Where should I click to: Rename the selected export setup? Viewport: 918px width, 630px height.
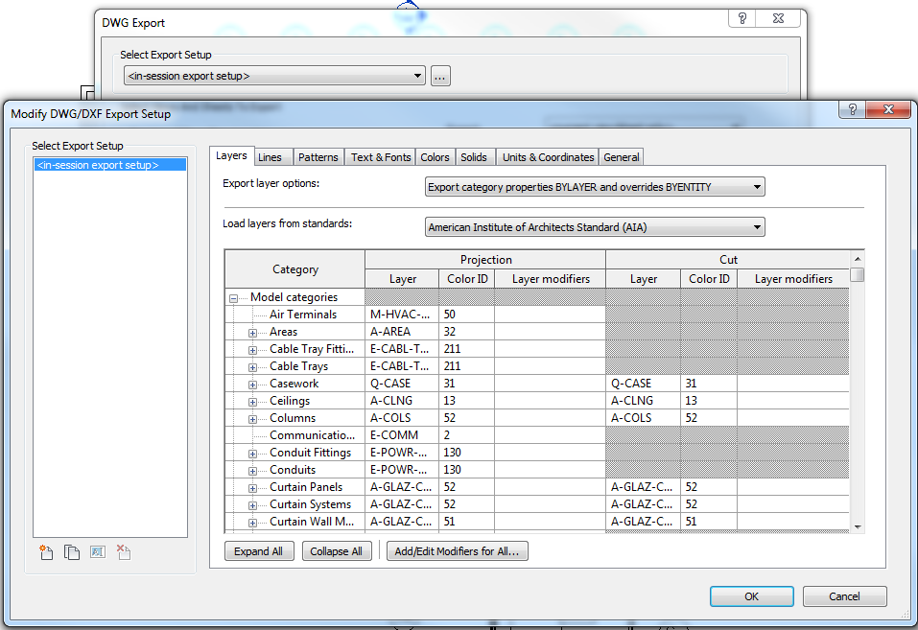point(97,551)
